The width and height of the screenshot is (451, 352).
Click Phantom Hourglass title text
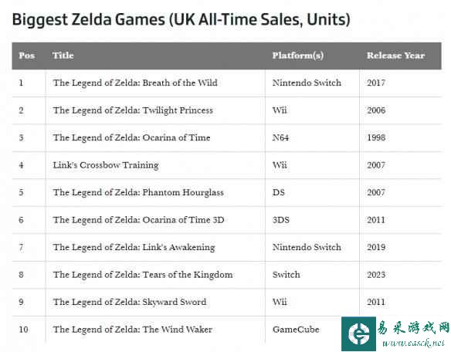pos(138,192)
